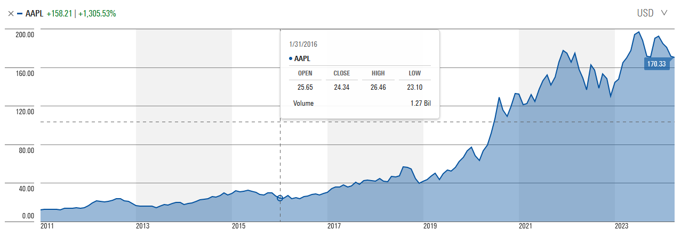This screenshot has height=238, width=689.
Task: Click the 2017 x-axis year label
Action: point(334,226)
